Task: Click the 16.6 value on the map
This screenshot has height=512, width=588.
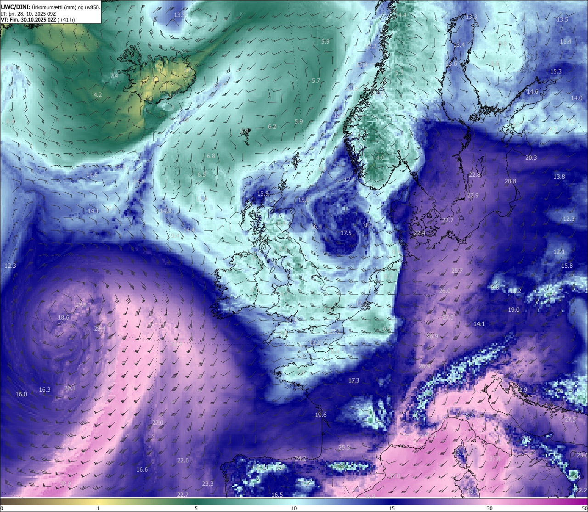Action: [x=142, y=470]
